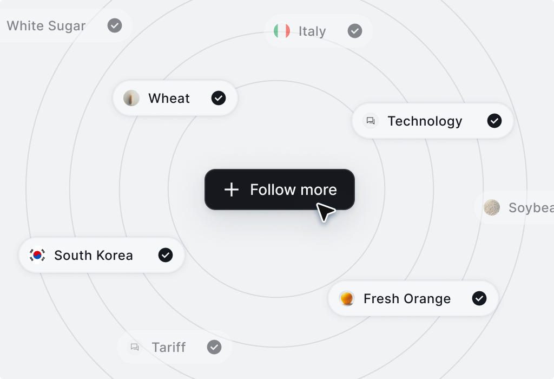The width and height of the screenshot is (554, 379).
Task: Select the Fresh Orange chip label
Action: (407, 298)
